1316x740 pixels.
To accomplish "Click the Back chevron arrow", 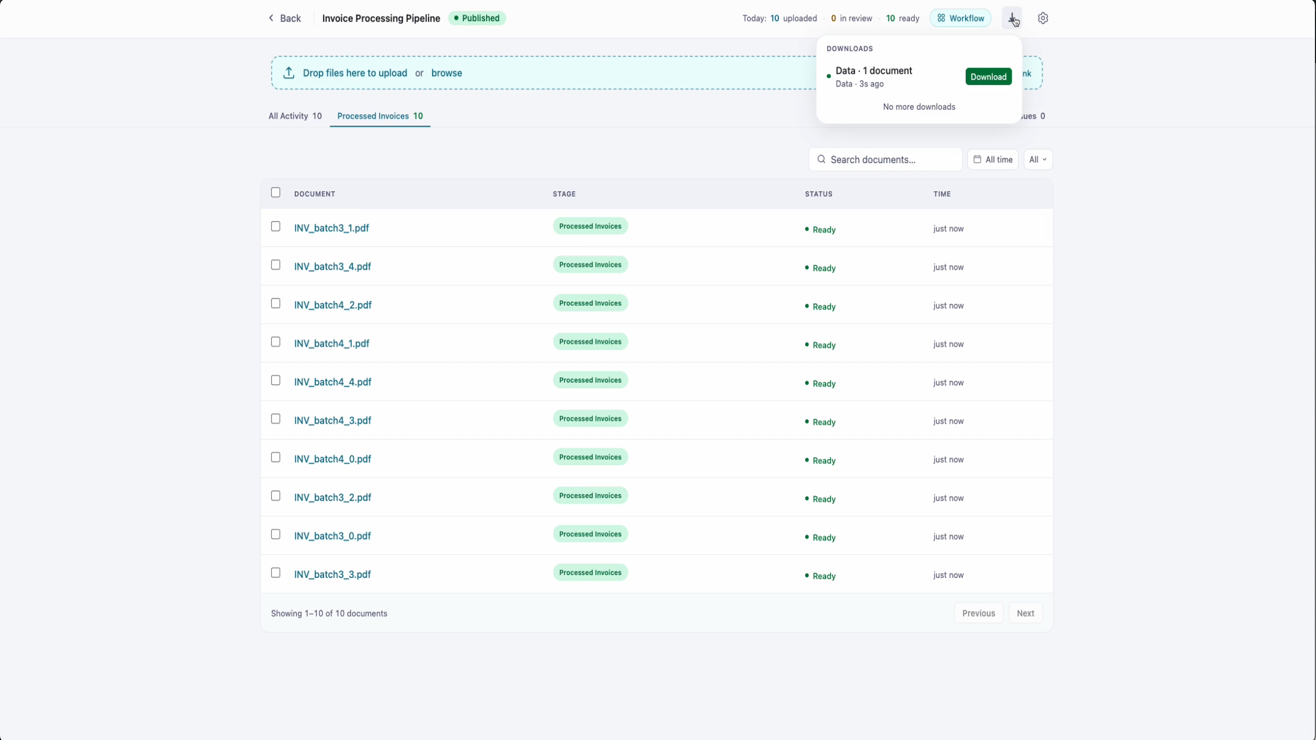I will [x=271, y=18].
